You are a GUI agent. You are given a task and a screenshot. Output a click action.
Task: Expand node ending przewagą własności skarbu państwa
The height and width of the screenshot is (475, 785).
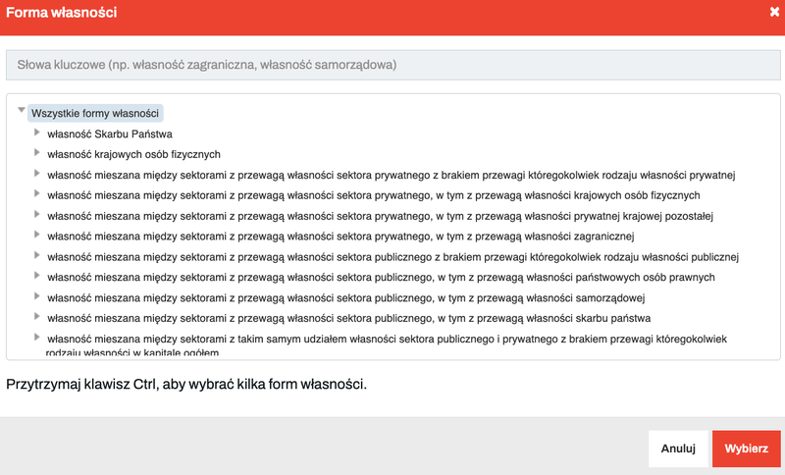coord(36,316)
